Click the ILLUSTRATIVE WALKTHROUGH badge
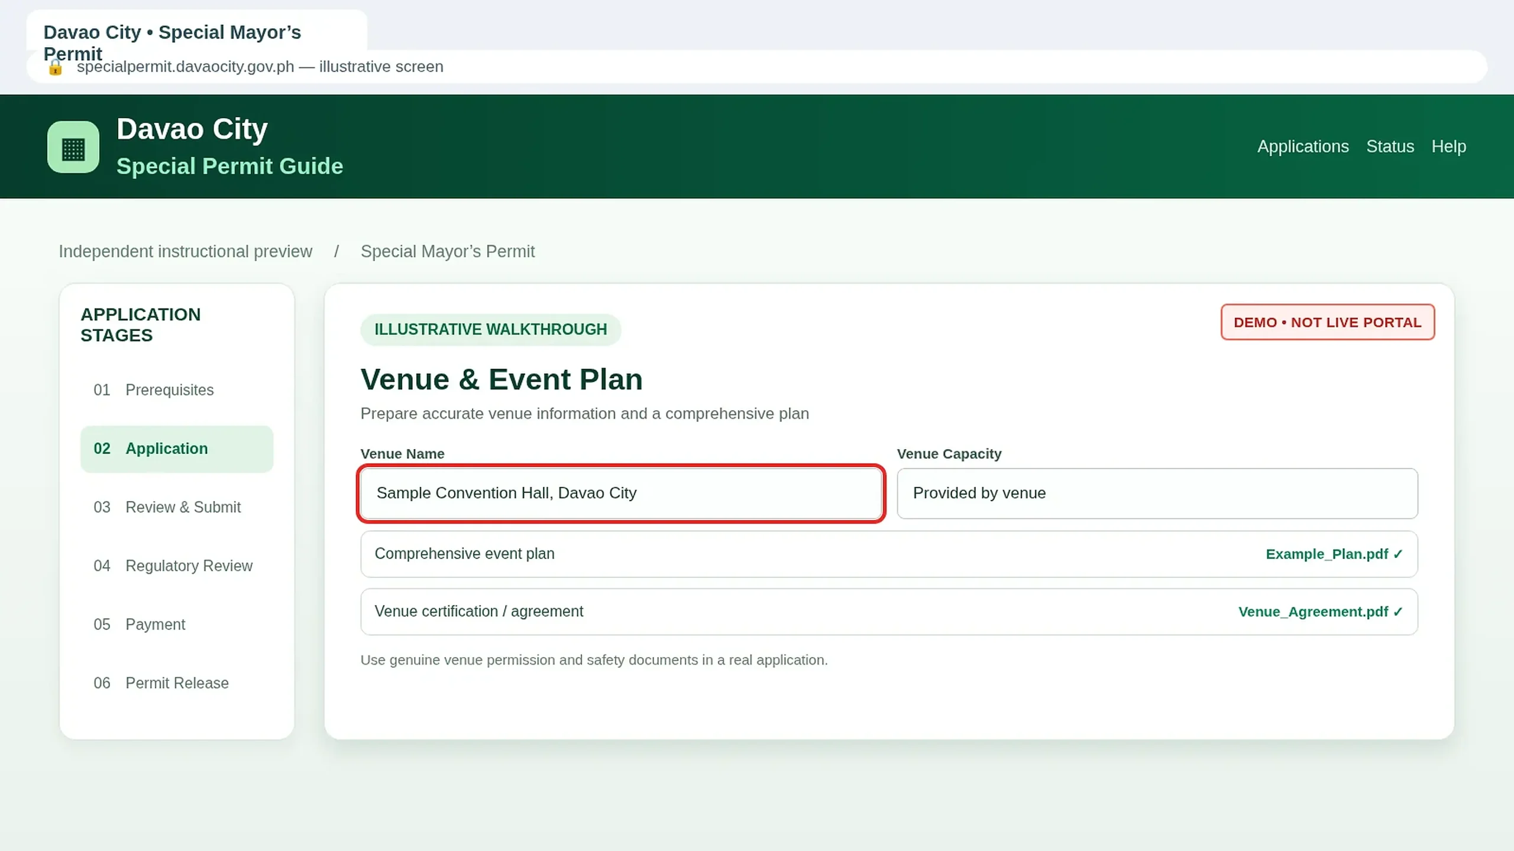The height and width of the screenshot is (851, 1514). click(490, 330)
